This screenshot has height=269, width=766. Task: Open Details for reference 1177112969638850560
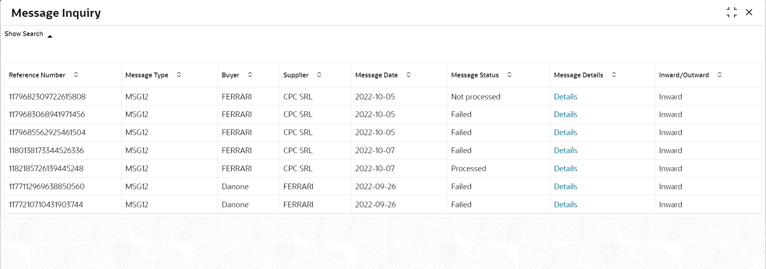[565, 186]
